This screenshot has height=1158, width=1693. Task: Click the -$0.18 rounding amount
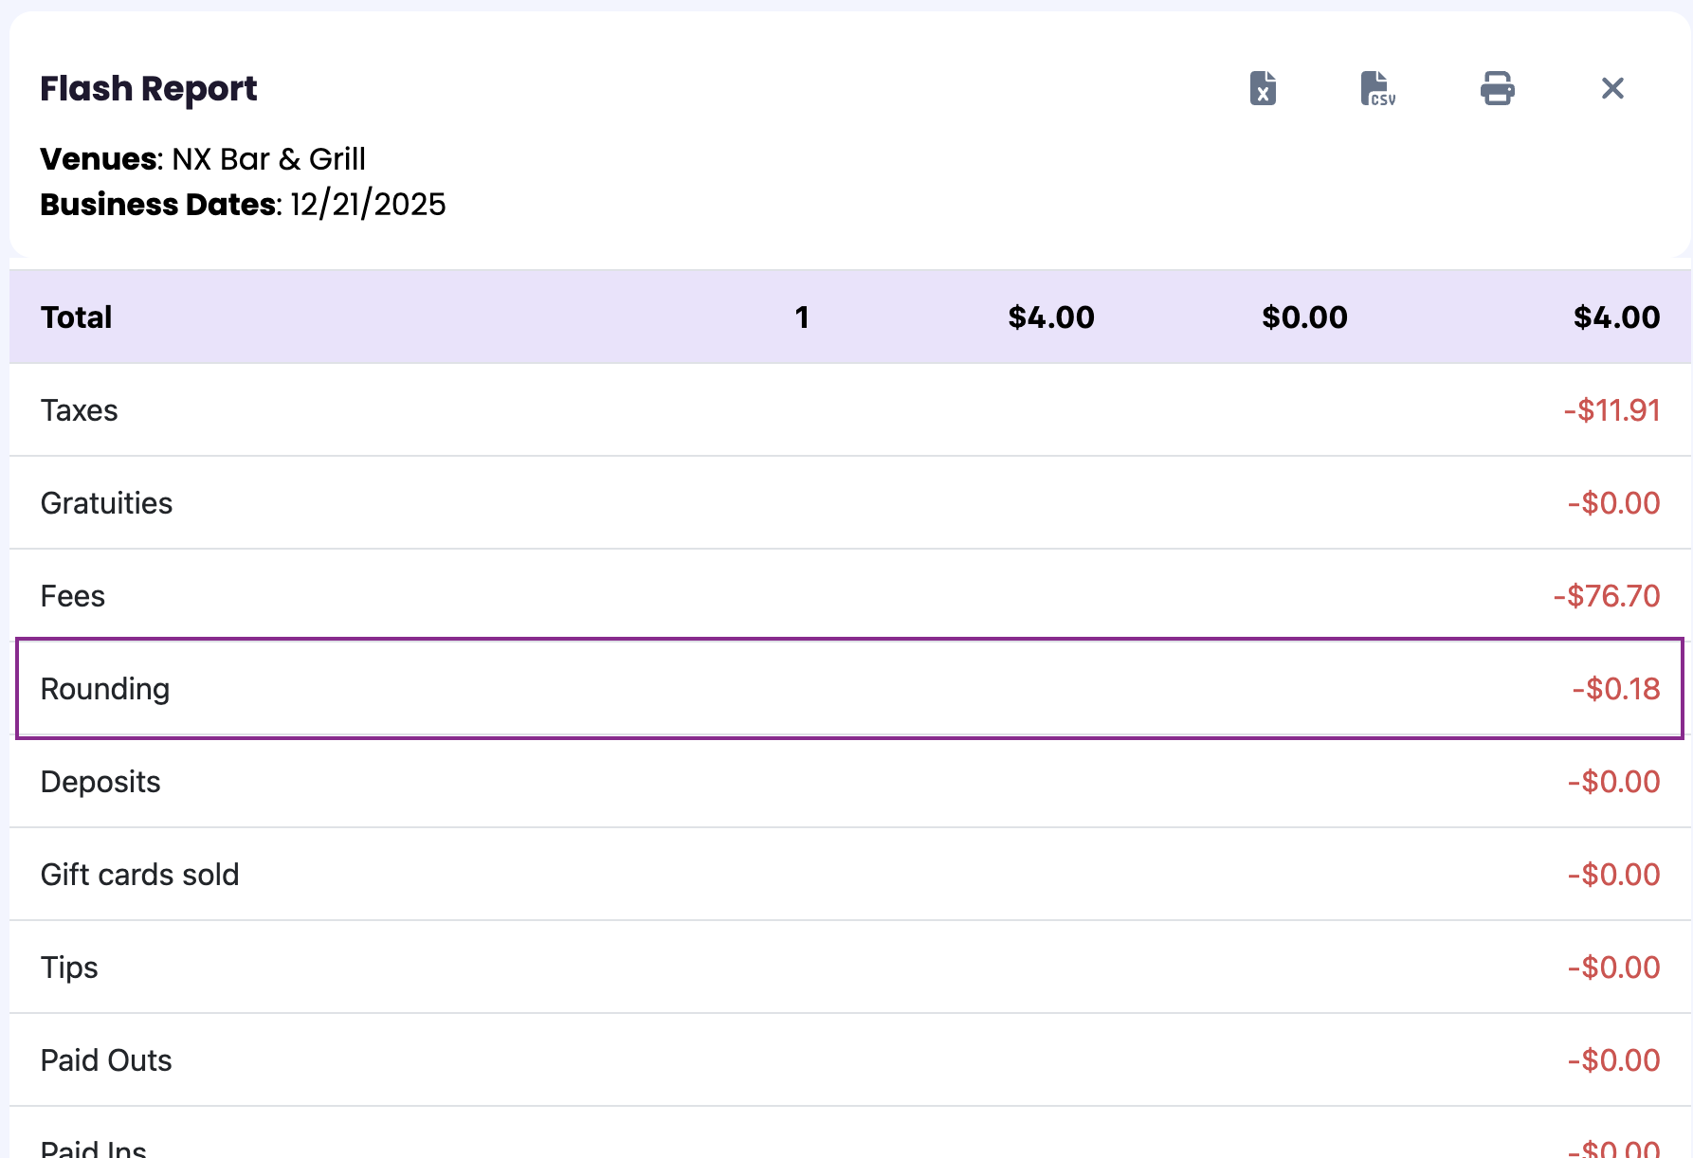tap(1616, 689)
